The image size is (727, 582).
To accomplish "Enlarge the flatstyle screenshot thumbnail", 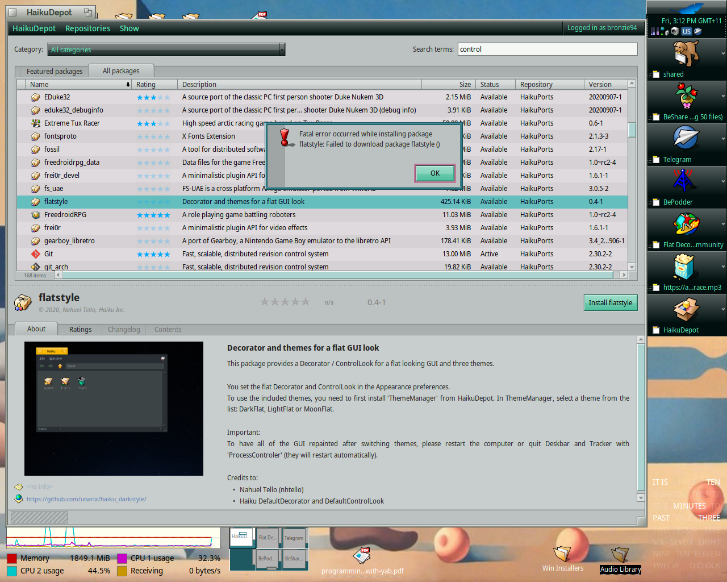I will pos(114,409).
